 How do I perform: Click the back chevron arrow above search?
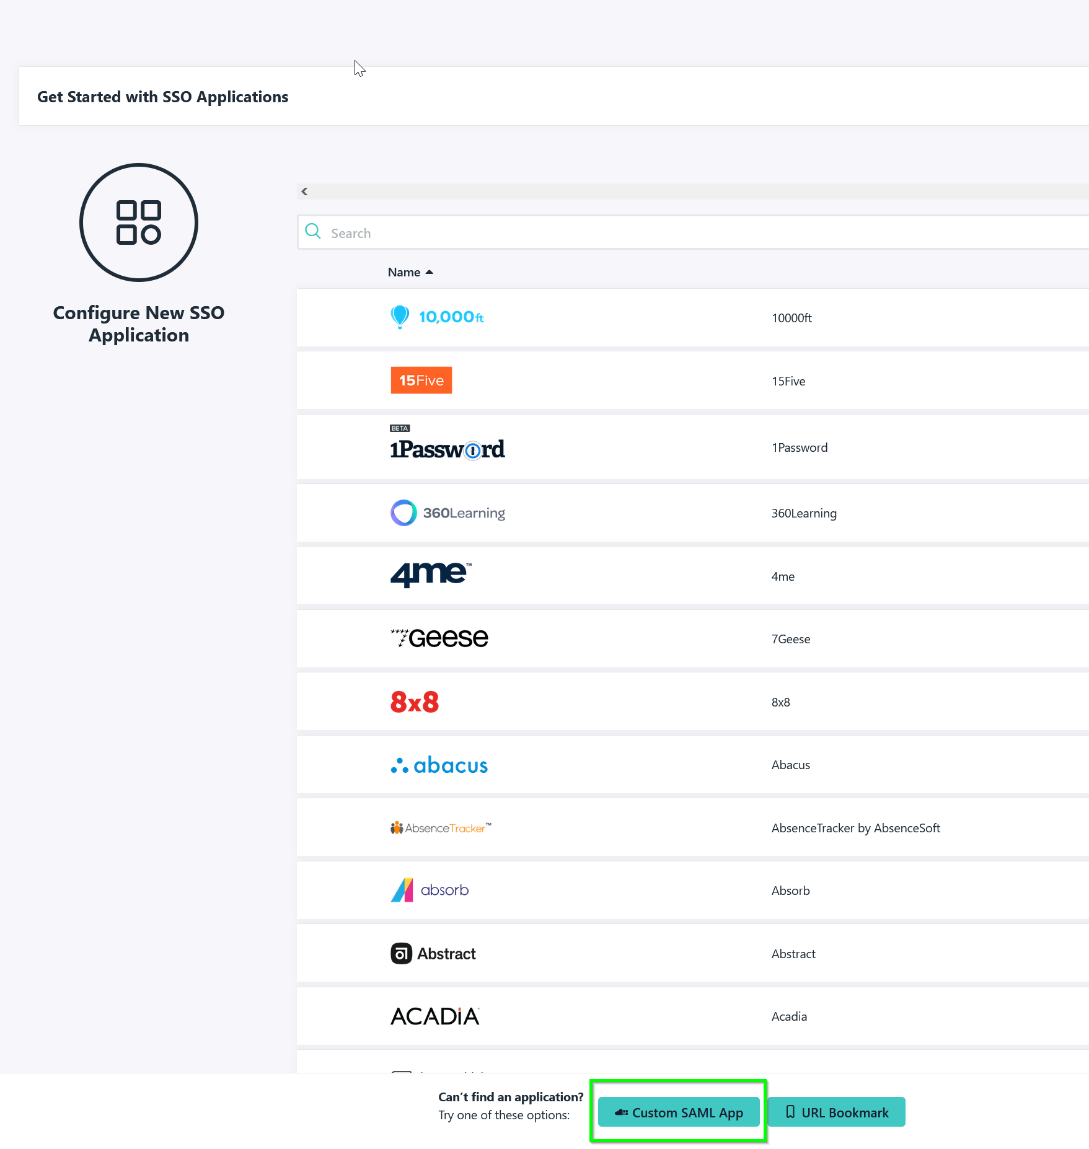click(304, 191)
